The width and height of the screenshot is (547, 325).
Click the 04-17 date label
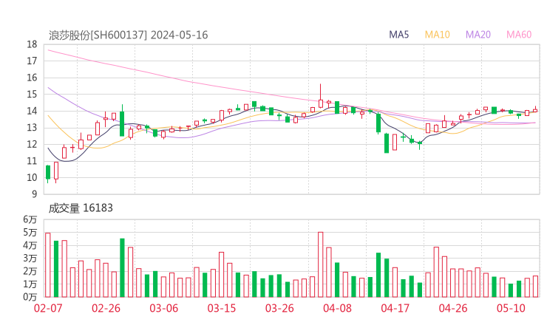395,308
